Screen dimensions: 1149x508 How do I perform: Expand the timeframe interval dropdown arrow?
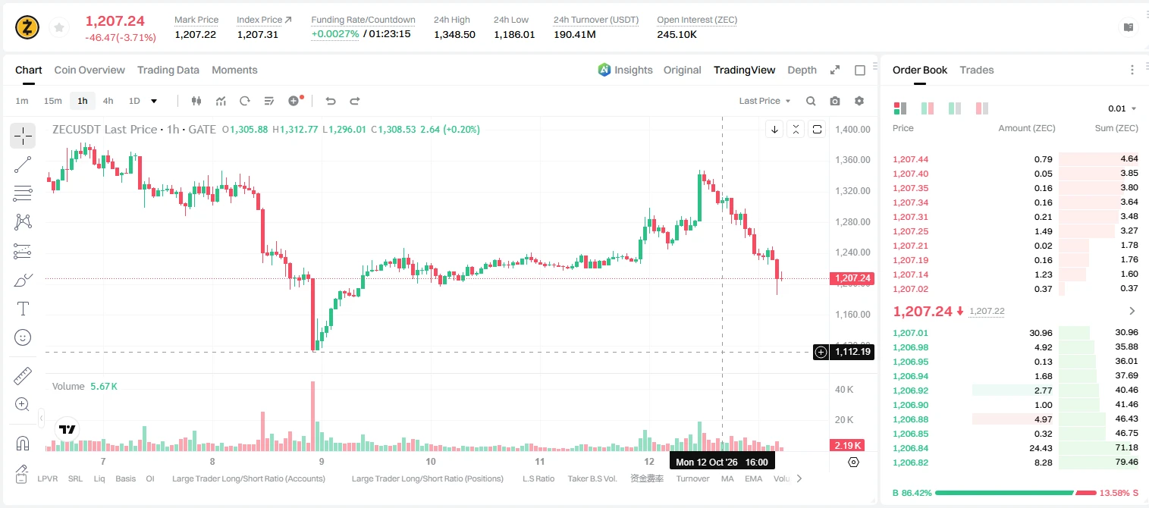tap(154, 101)
